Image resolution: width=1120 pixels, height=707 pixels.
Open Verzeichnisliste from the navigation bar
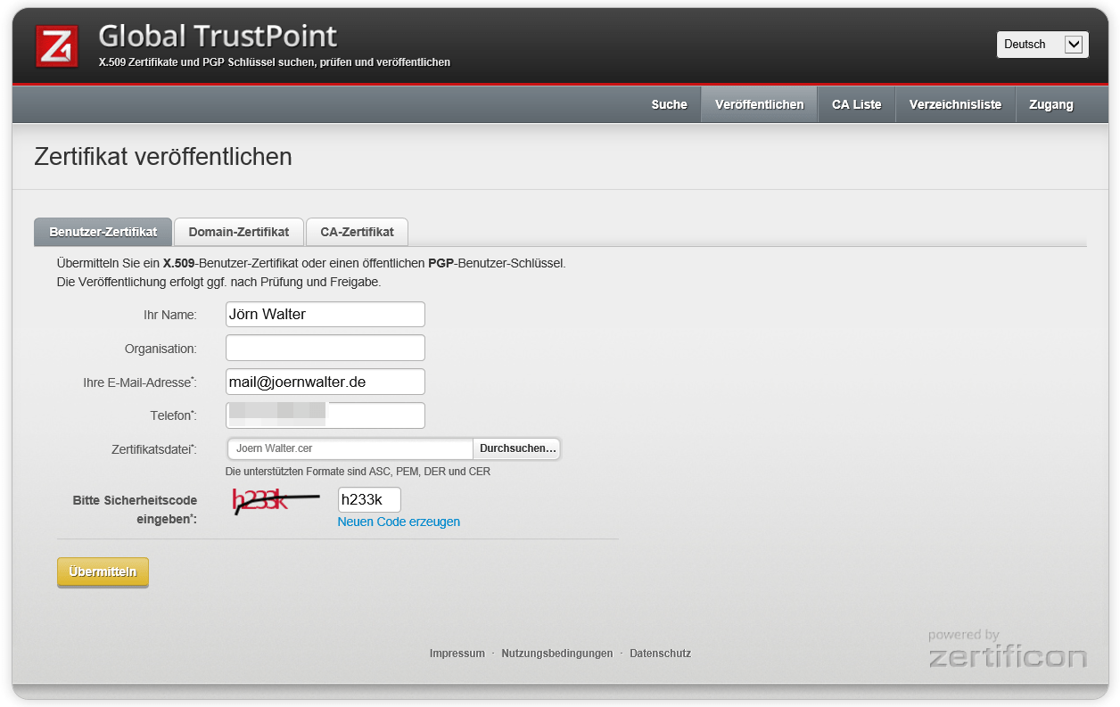[955, 104]
